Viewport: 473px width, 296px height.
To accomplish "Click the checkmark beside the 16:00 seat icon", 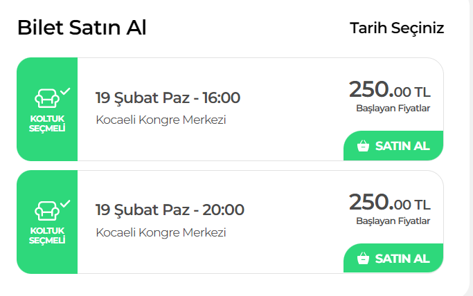I will tap(64, 91).
